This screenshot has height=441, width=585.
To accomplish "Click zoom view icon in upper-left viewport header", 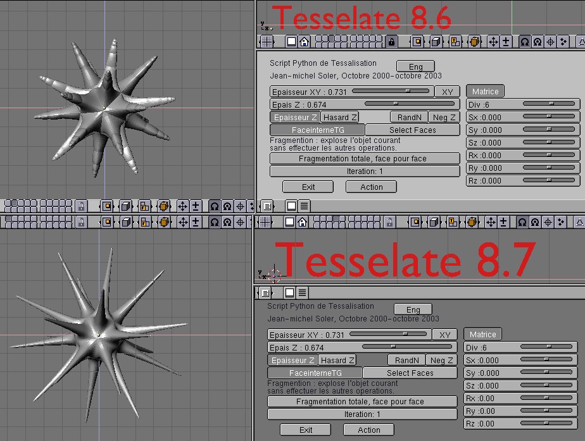I will 195,206.
